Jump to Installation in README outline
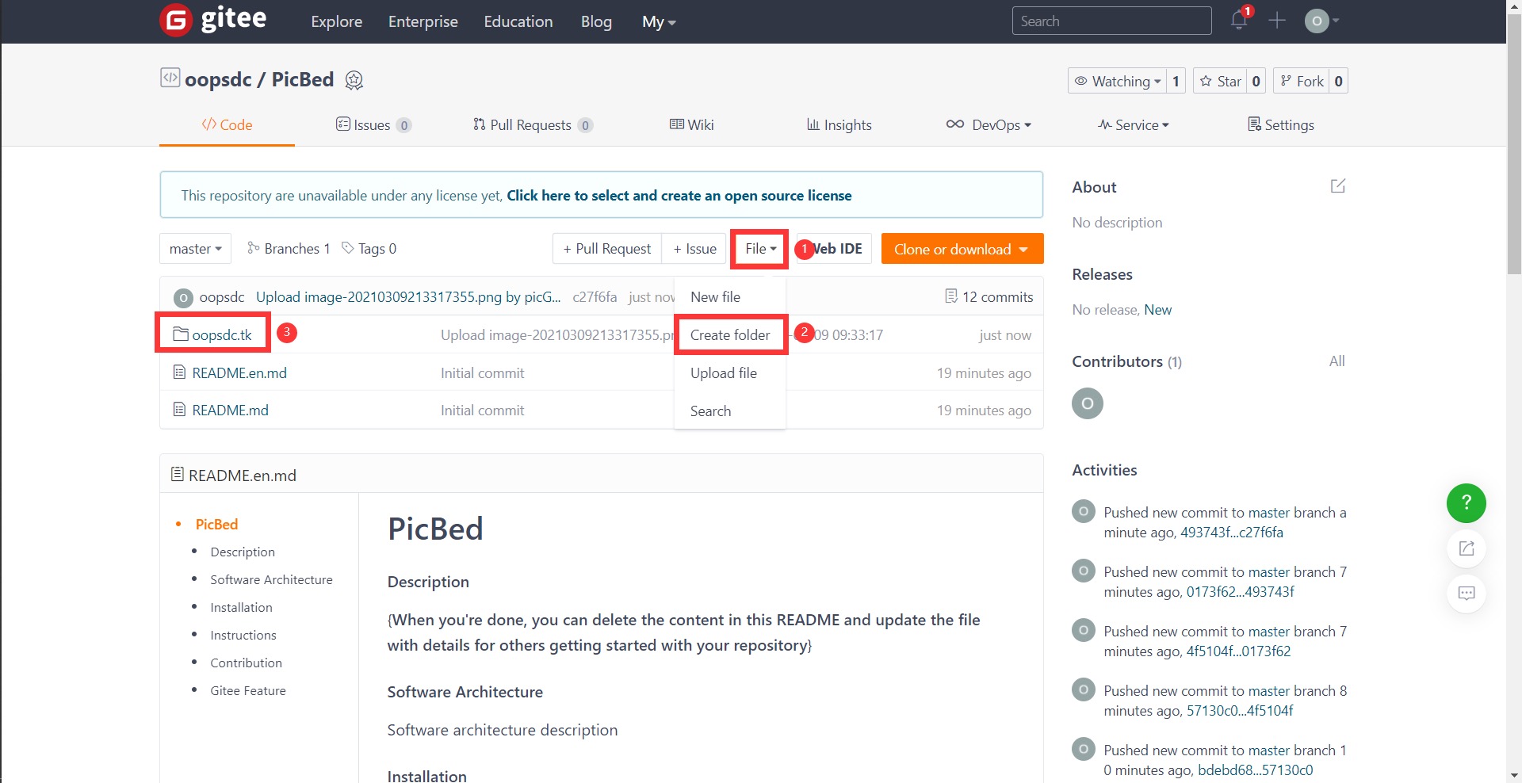The width and height of the screenshot is (1522, 783). (241, 607)
